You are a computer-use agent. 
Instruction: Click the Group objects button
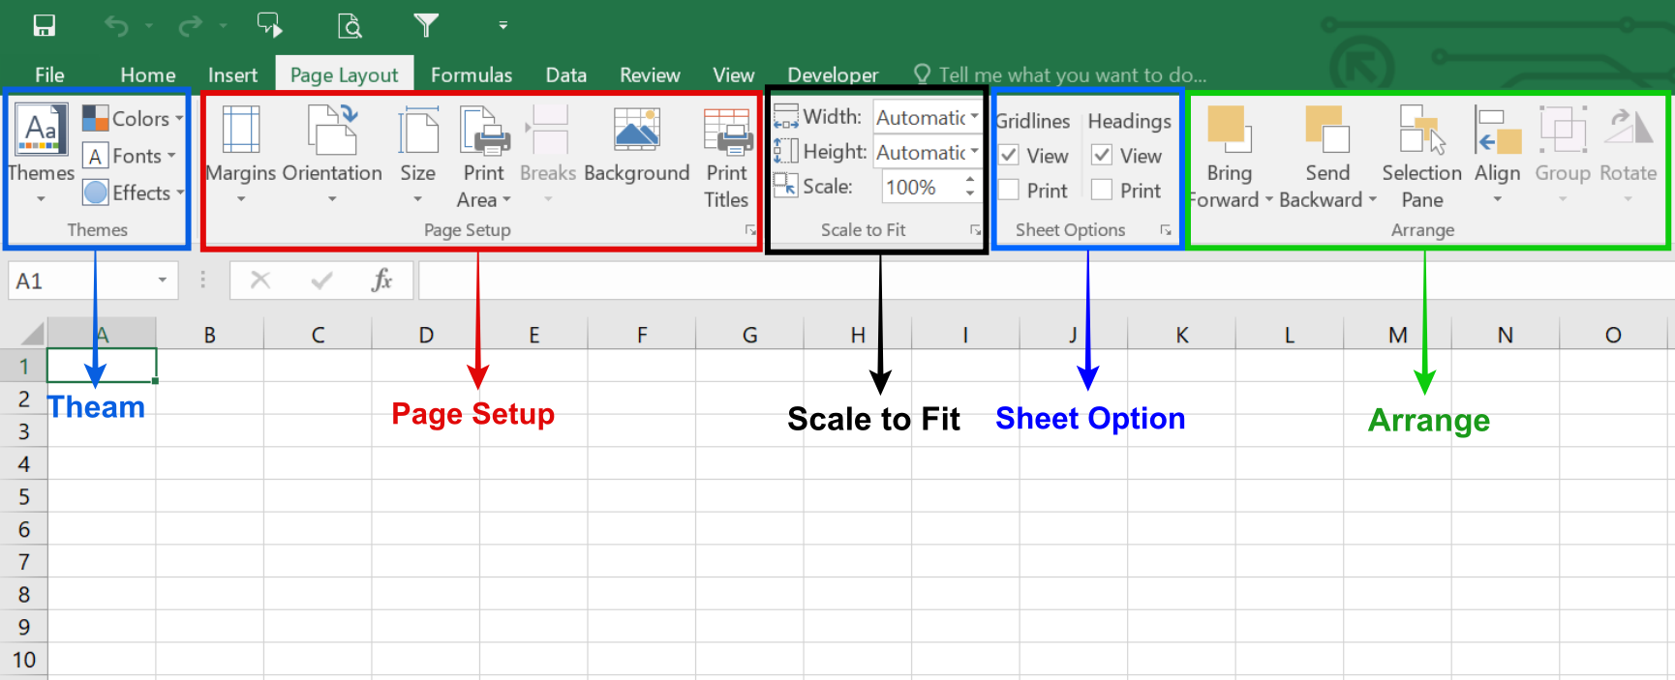[x=1563, y=155]
